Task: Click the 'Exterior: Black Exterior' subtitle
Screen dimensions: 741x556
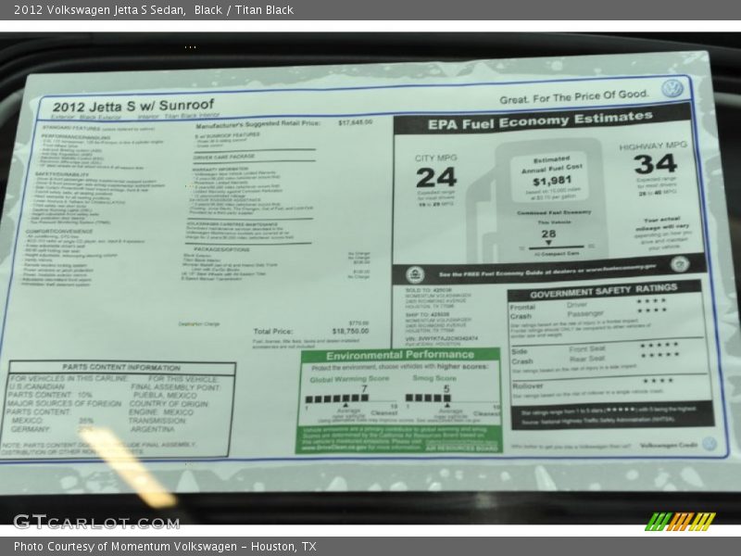Action: pos(86,117)
